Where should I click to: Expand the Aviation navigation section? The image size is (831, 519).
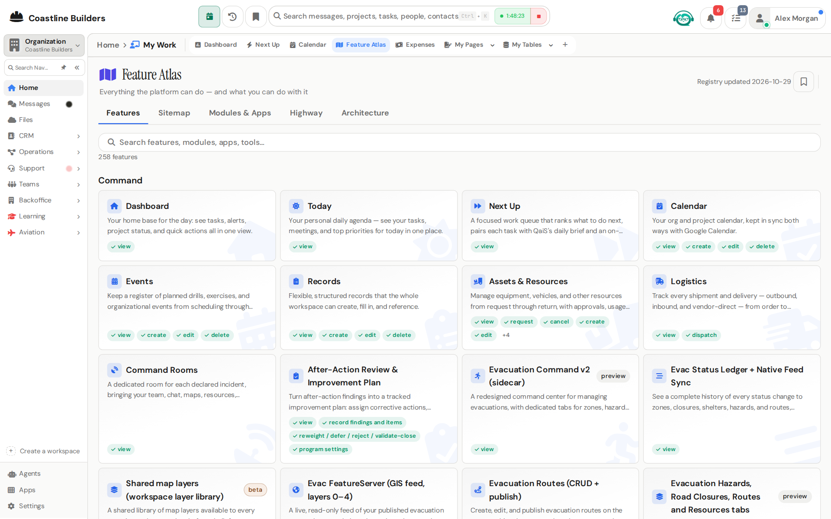[78, 233]
